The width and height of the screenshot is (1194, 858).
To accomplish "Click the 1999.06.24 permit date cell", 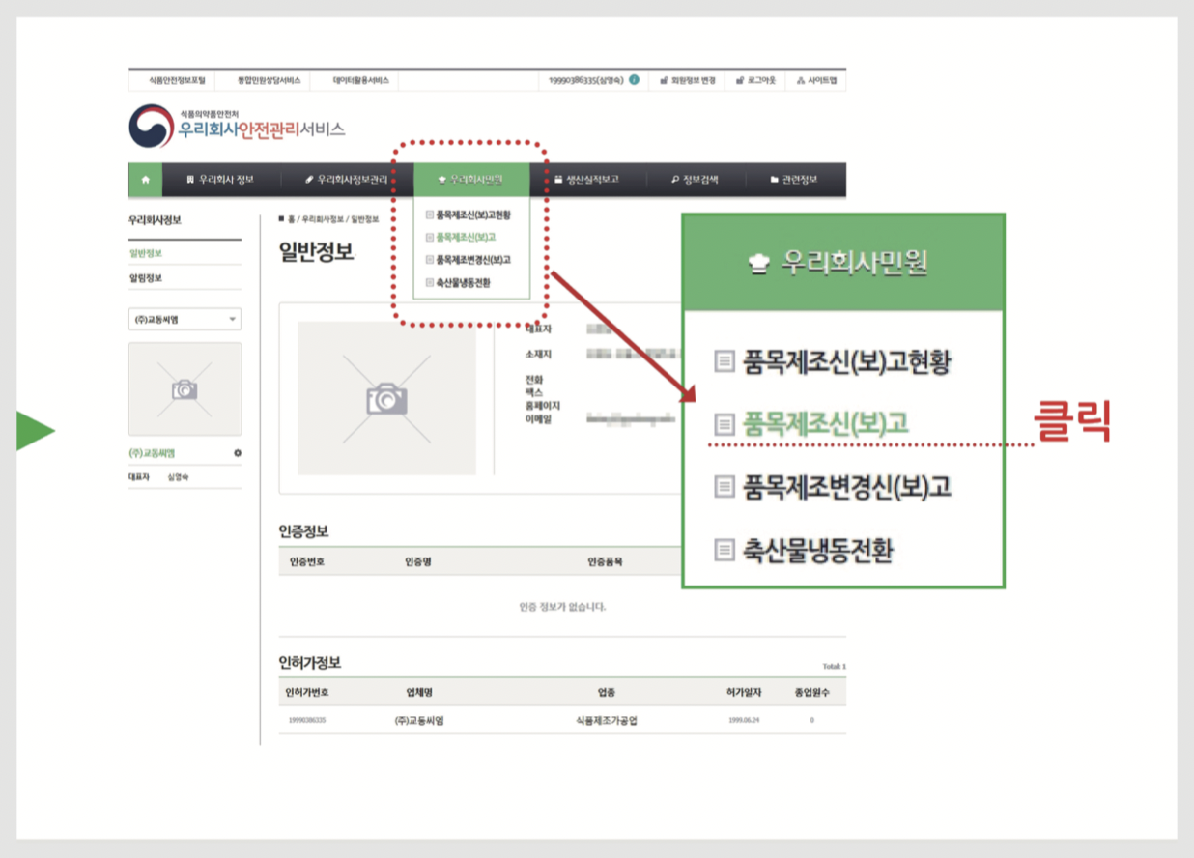I will [x=744, y=721].
